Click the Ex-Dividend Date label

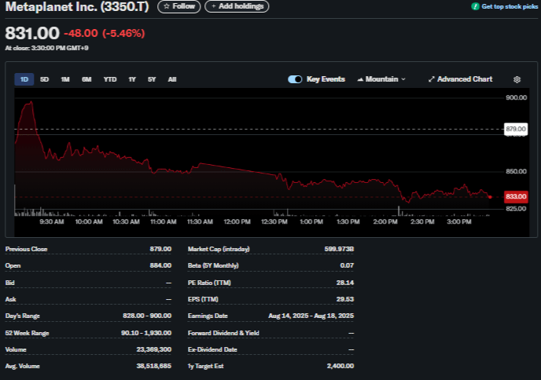coord(212,349)
